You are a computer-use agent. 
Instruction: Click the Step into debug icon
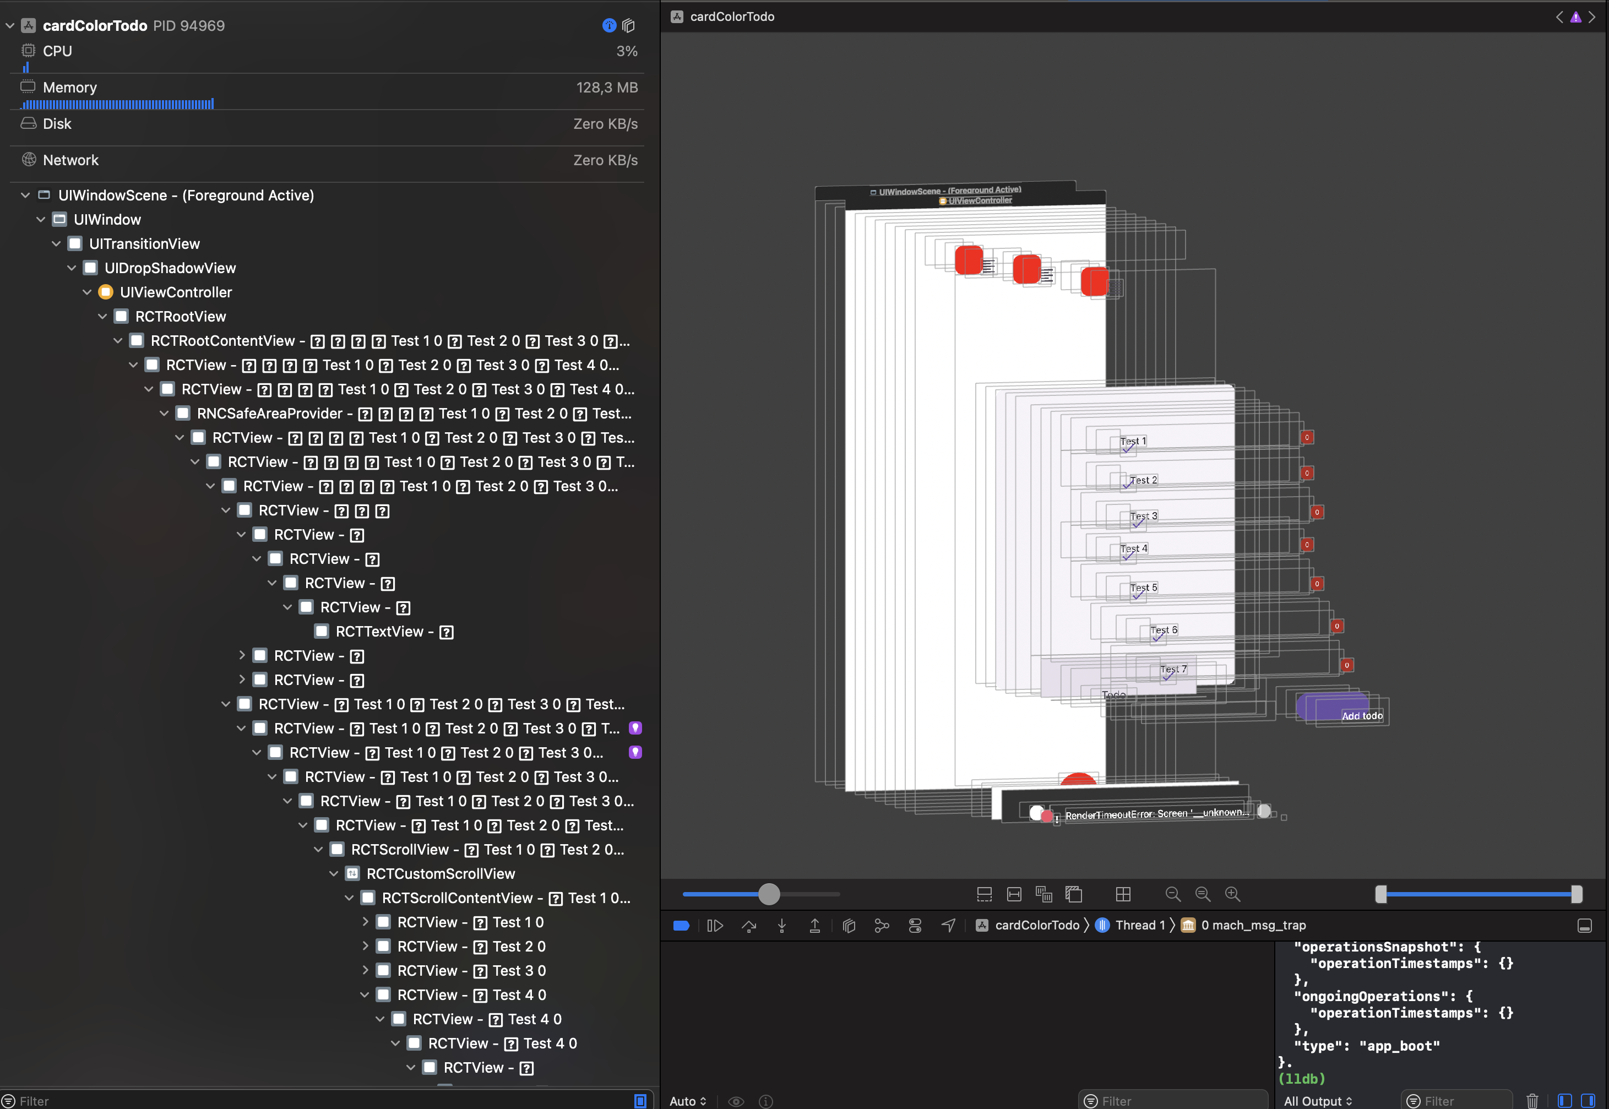click(x=781, y=926)
